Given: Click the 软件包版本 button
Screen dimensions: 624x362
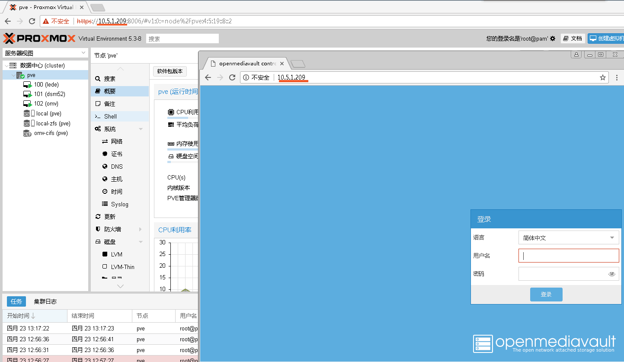Looking at the screenshot, I should pos(170,71).
